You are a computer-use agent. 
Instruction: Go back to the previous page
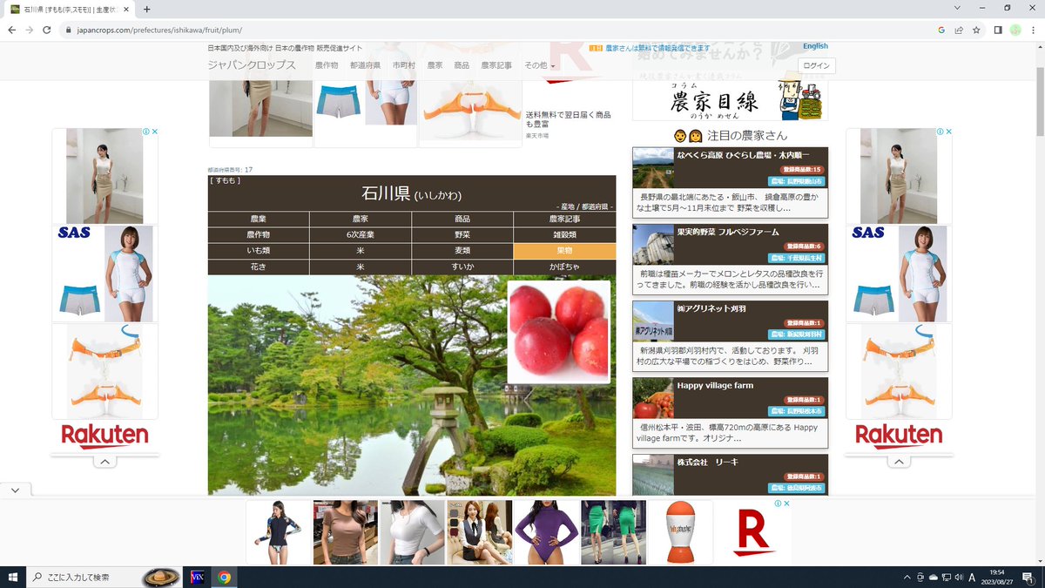12,29
